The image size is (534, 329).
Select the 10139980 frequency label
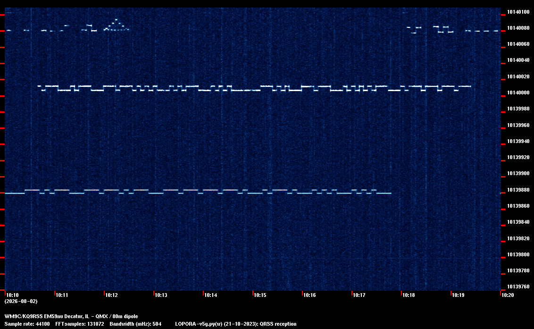(518, 109)
